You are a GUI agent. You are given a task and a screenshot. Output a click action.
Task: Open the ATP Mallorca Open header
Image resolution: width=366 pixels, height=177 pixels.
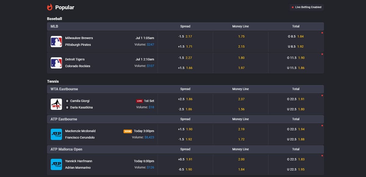point(66,149)
